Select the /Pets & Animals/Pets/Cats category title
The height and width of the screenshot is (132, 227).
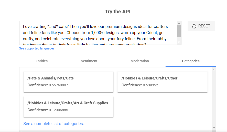tap(50, 78)
